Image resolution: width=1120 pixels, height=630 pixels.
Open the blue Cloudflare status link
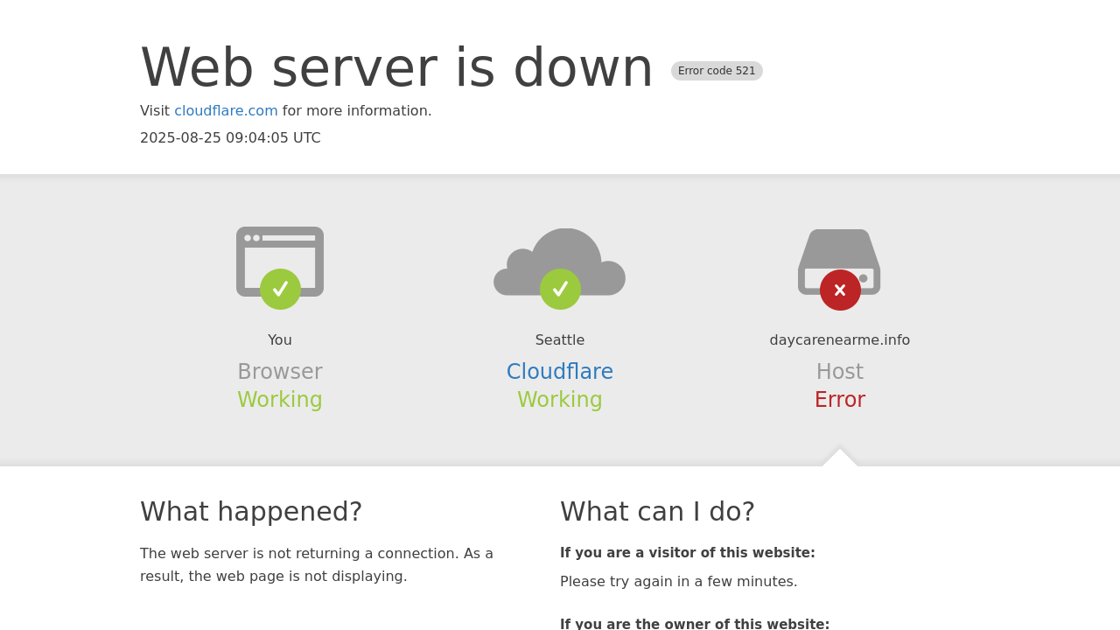point(560,372)
